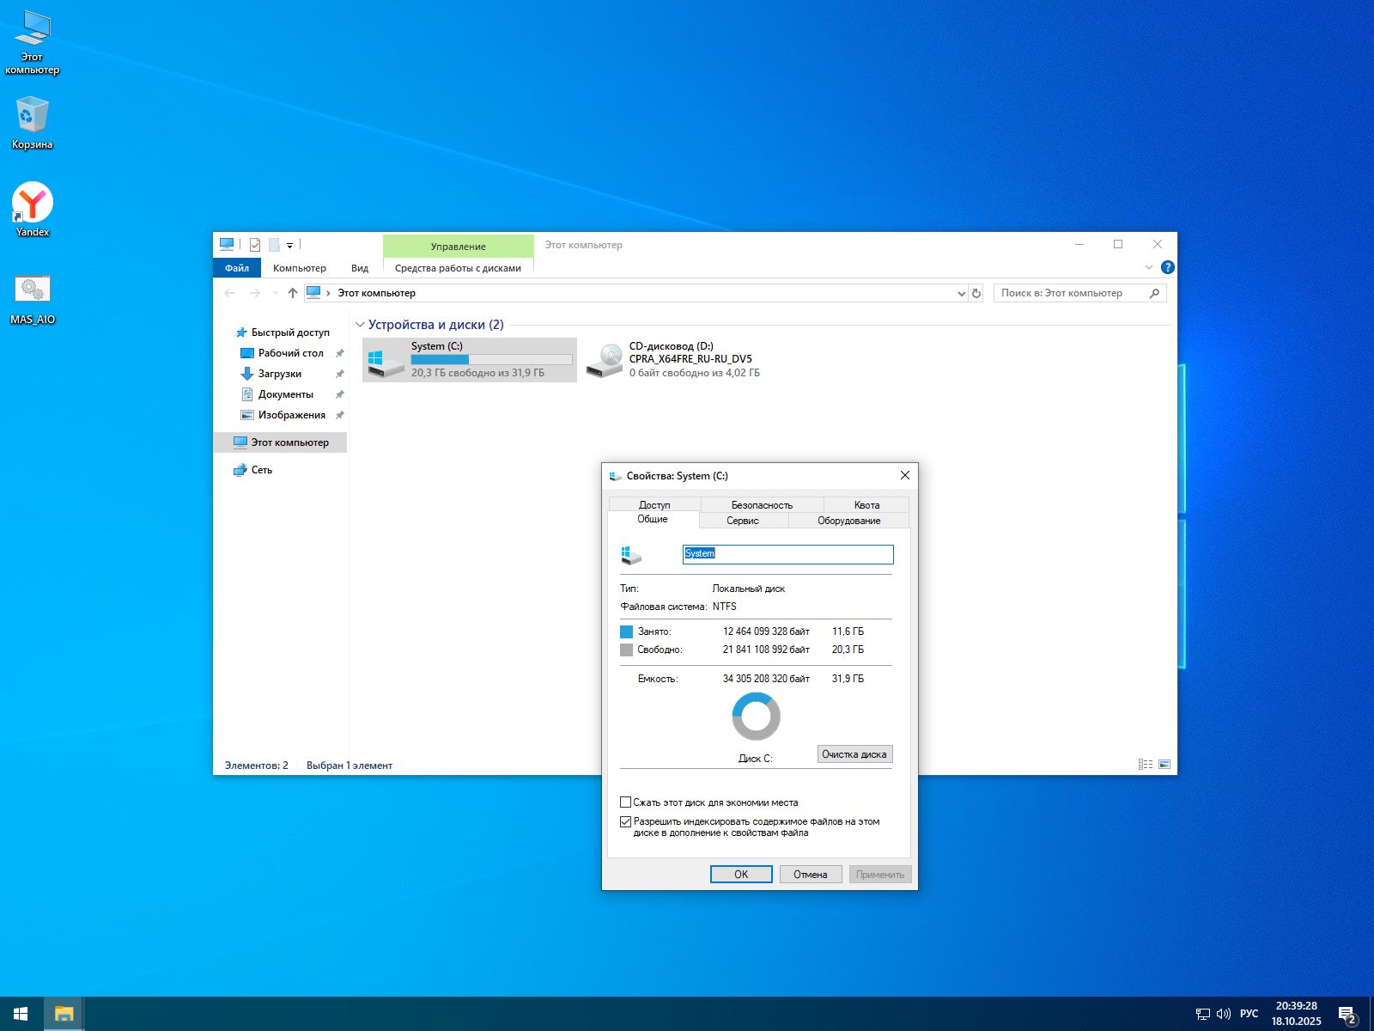Refresh the current folder in address bar
This screenshot has width=1374, height=1031.
click(x=976, y=293)
